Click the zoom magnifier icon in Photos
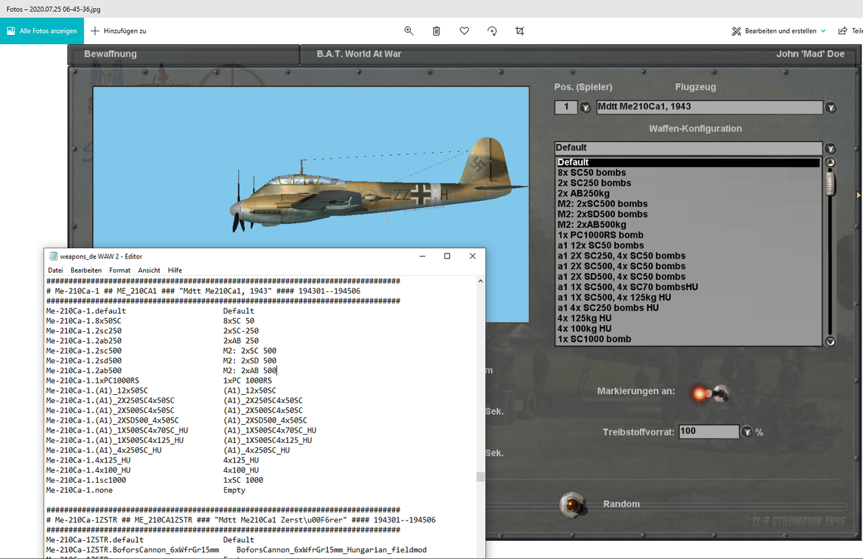 (x=409, y=31)
